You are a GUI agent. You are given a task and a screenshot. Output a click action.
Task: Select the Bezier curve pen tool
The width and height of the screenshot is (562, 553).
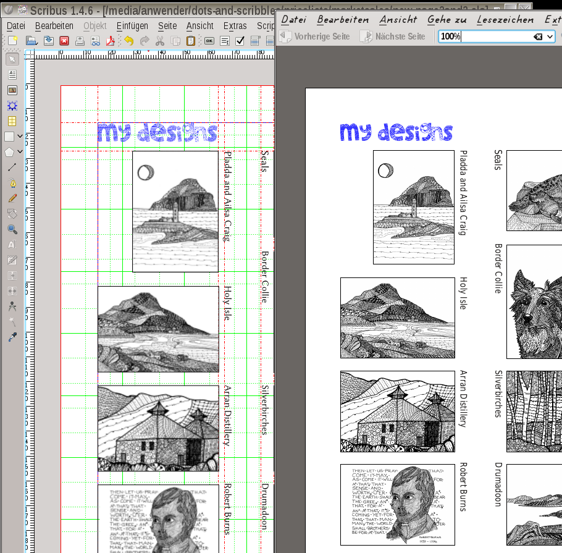coord(12,183)
